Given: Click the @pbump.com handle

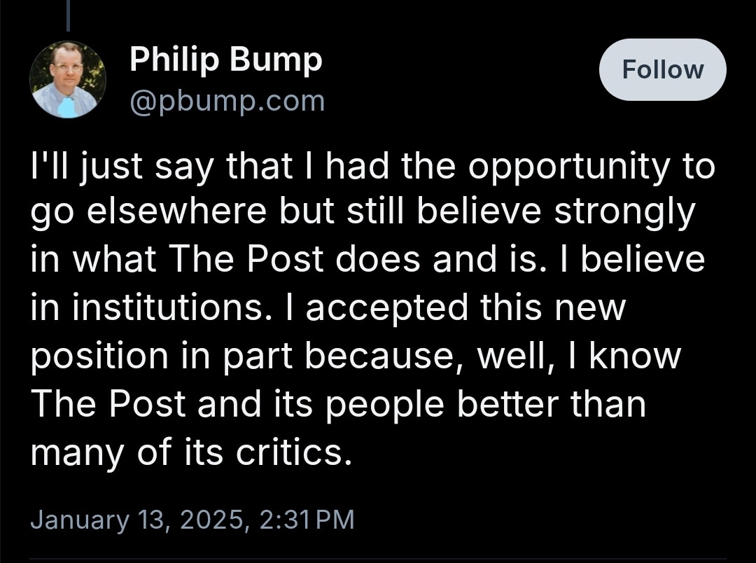Looking at the screenshot, I should click(x=227, y=101).
